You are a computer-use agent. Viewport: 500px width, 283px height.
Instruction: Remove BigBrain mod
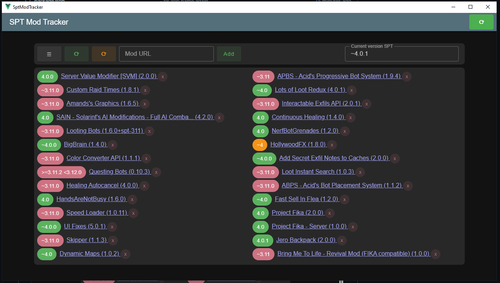click(113, 145)
